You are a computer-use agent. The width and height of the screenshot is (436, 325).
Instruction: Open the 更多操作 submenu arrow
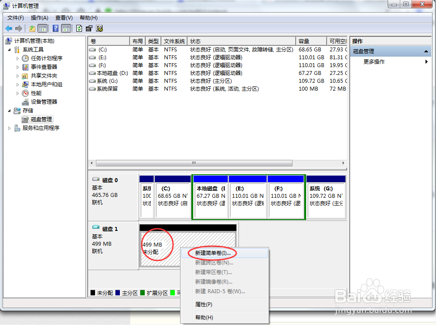point(426,62)
